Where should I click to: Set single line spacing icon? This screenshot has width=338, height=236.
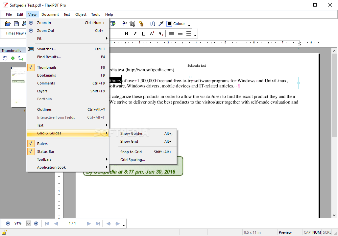point(172,34)
